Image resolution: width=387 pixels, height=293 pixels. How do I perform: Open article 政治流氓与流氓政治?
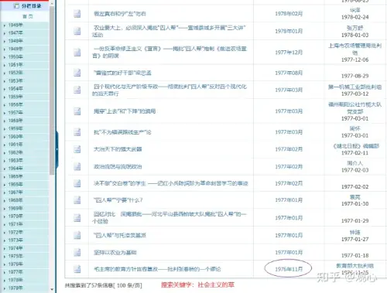[118, 166]
